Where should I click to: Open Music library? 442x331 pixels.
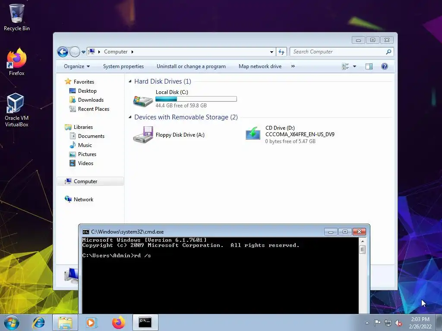click(85, 145)
